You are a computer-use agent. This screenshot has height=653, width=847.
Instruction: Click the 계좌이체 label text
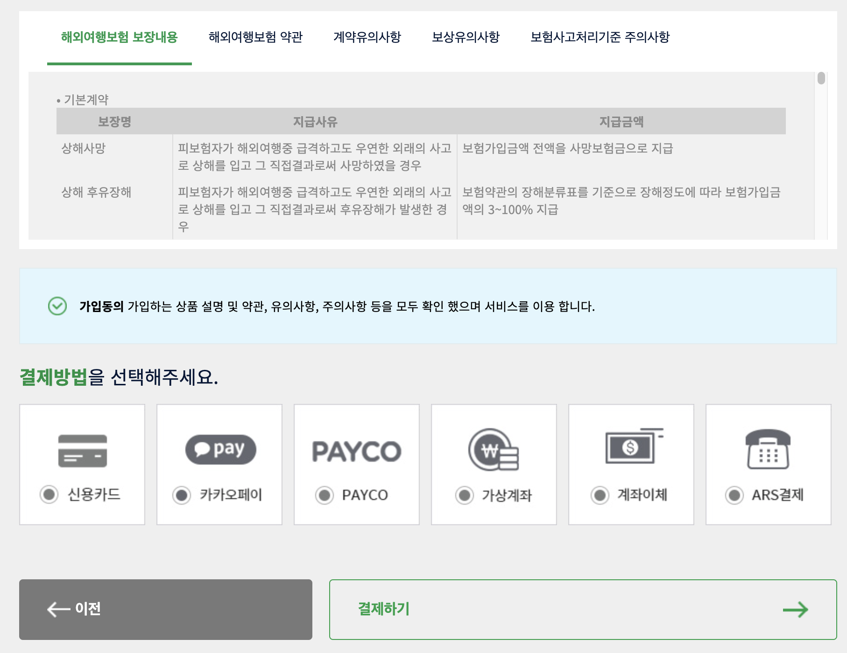pyautogui.click(x=642, y=494)
